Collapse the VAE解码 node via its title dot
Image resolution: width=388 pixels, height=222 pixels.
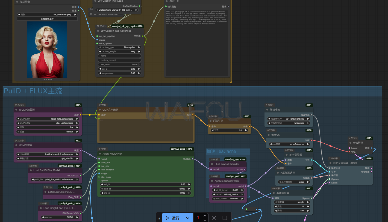tap(351, 143)
